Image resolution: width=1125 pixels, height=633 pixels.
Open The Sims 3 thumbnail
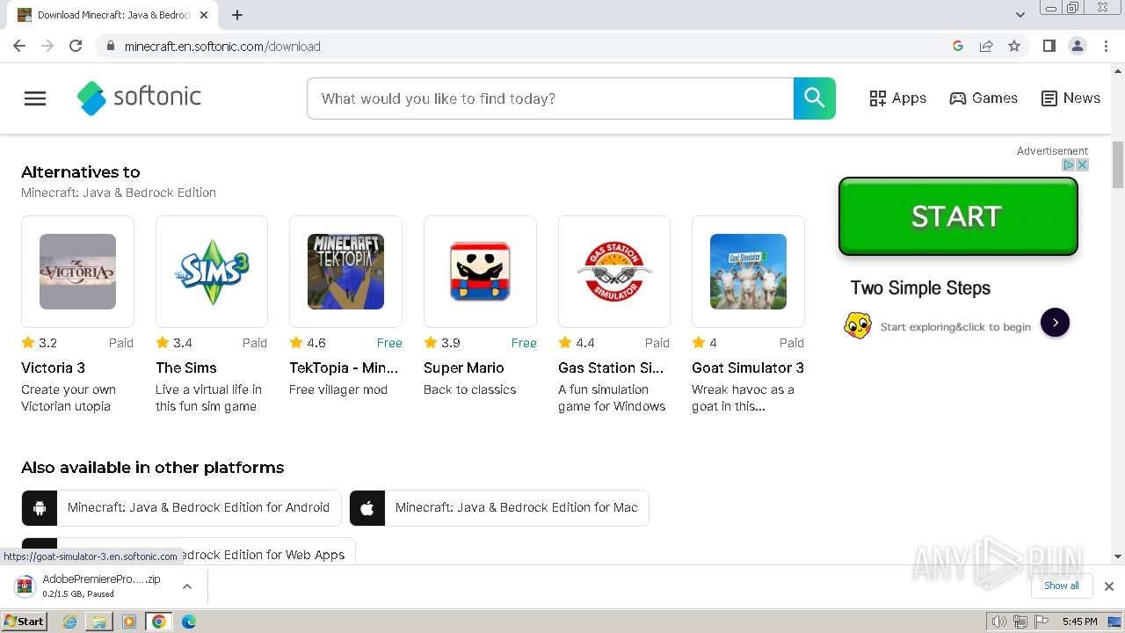pos(212,272)
